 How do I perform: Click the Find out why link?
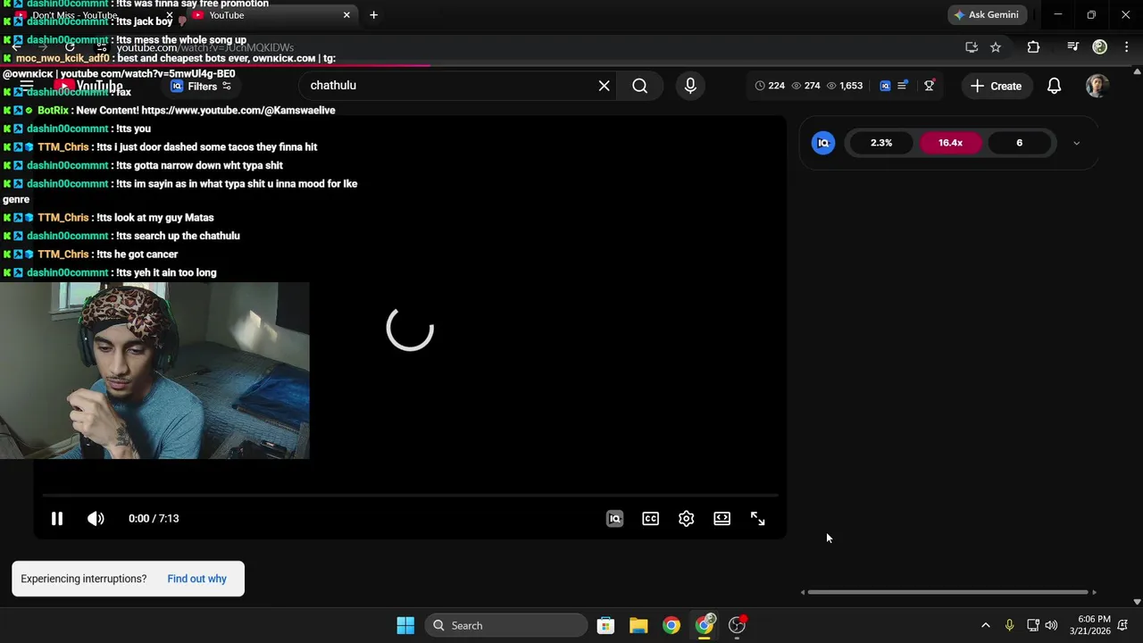pyautogui.click(x=196, y=579)
